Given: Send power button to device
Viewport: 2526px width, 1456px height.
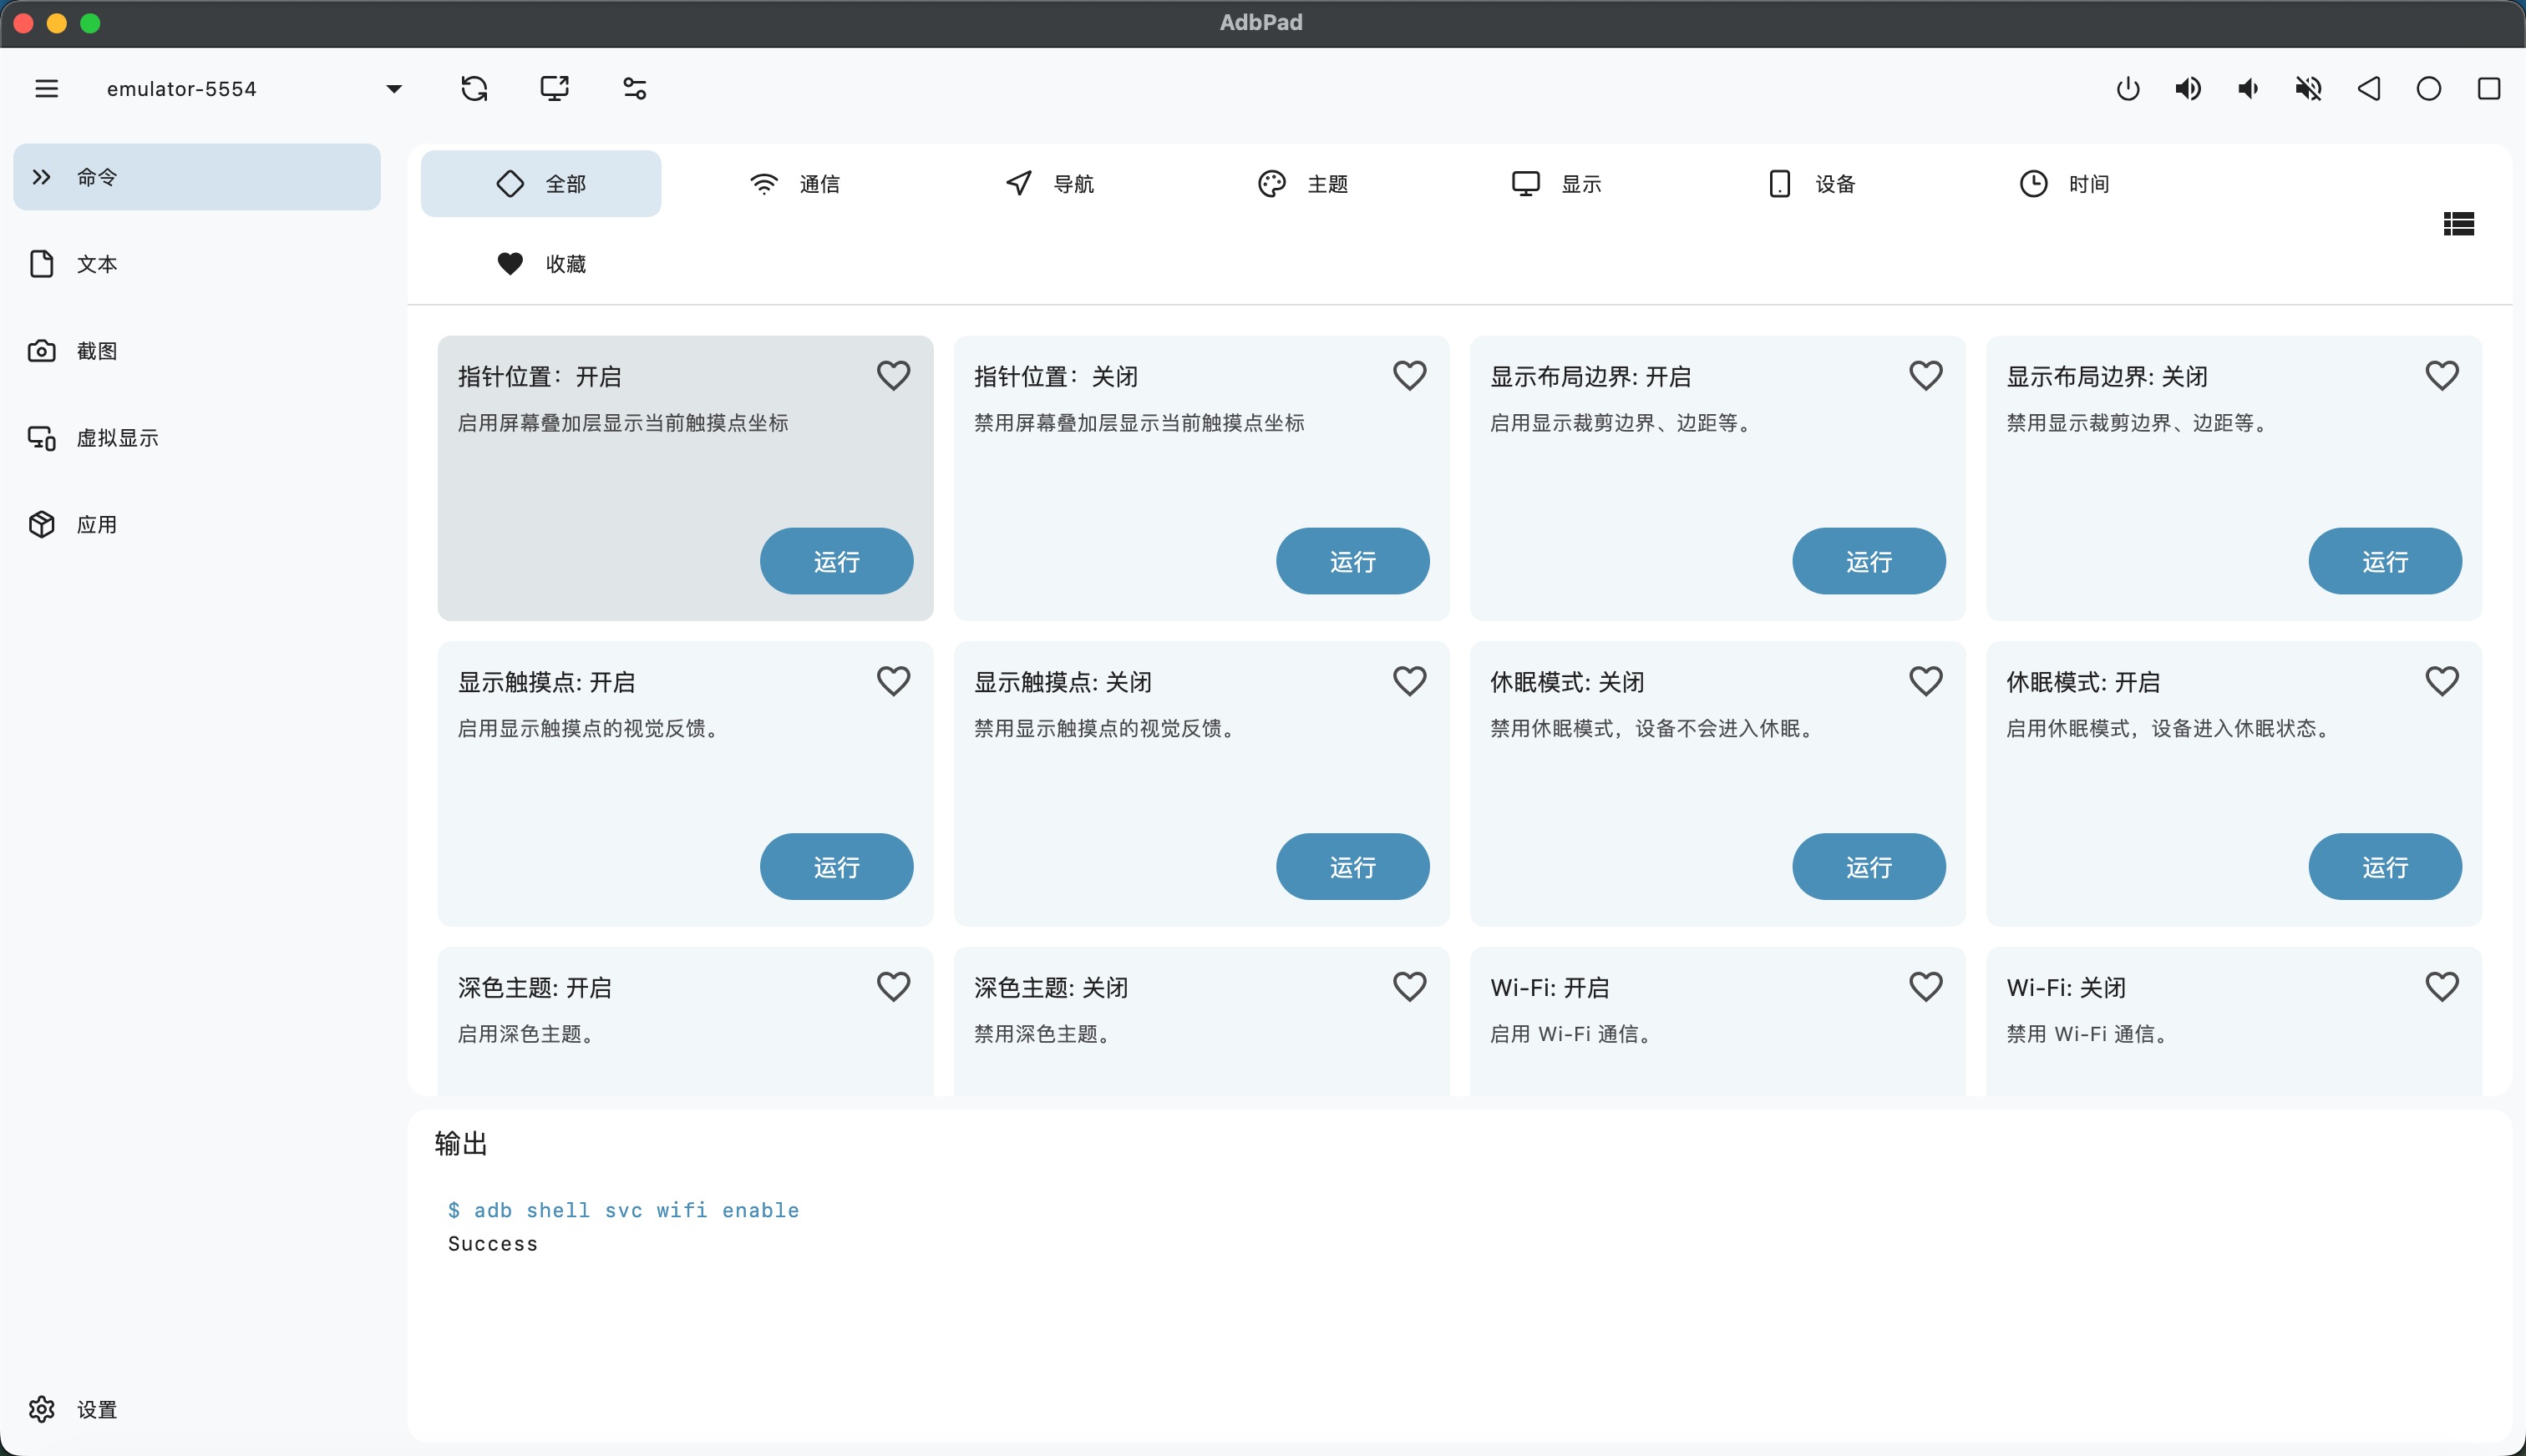Looking at the screenshot, I should coord(2128,89).
